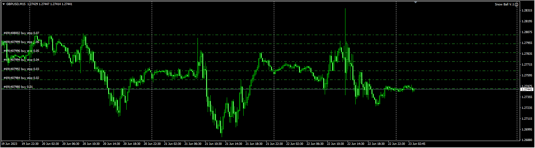Click the 1.27235 price scale value
The height and width of the screenshot is (148, 535).
click(x=527, y=108)
